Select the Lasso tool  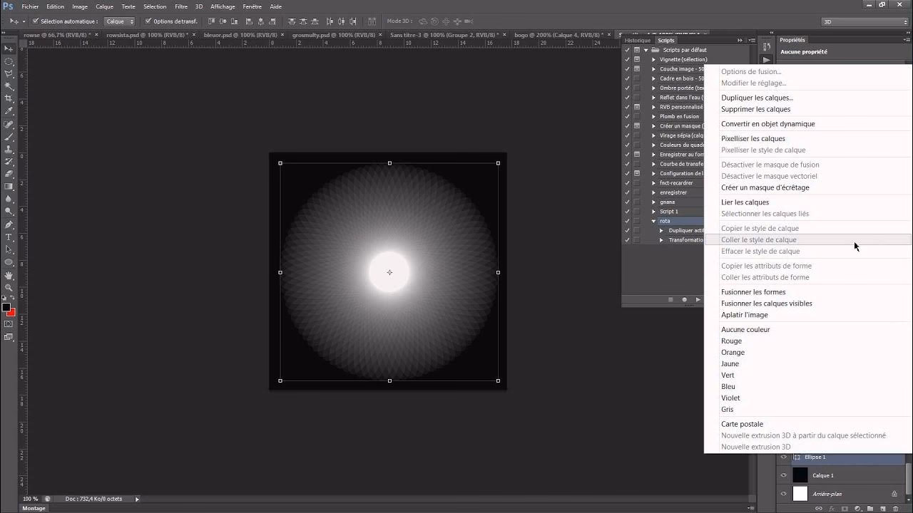click(x=9, y=73)
